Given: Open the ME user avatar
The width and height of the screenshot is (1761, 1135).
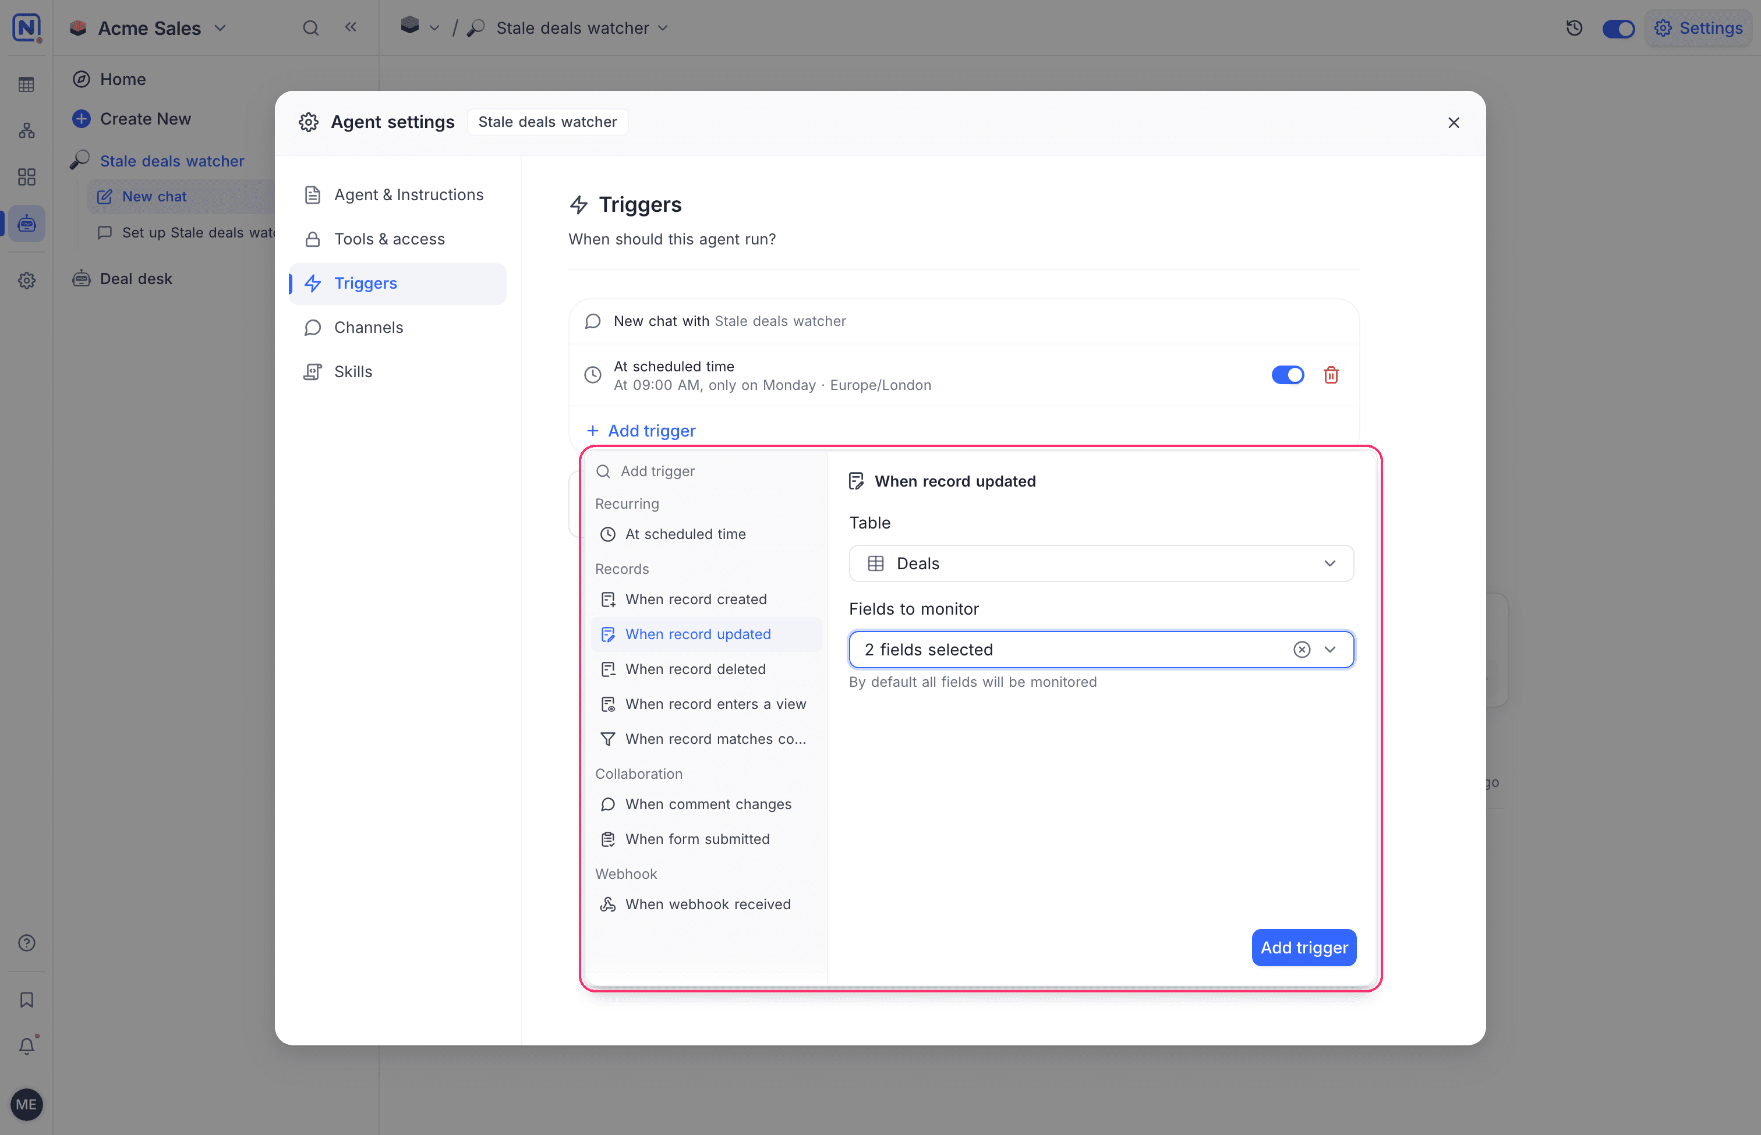Looking at the screenshot, I should pos(27,1105).
